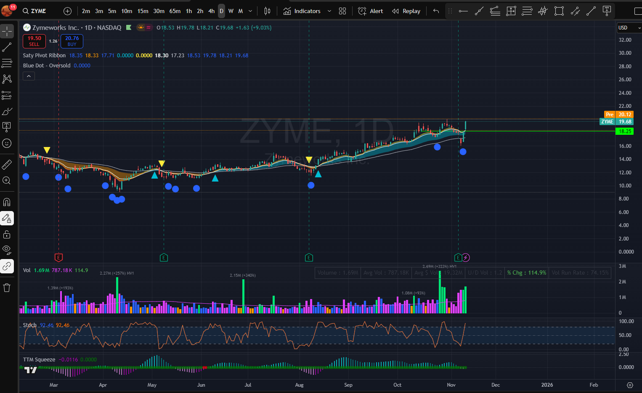The image size is (642, 393).
Task: Open the Indicators dialog
Action: (x=302, y=11)
